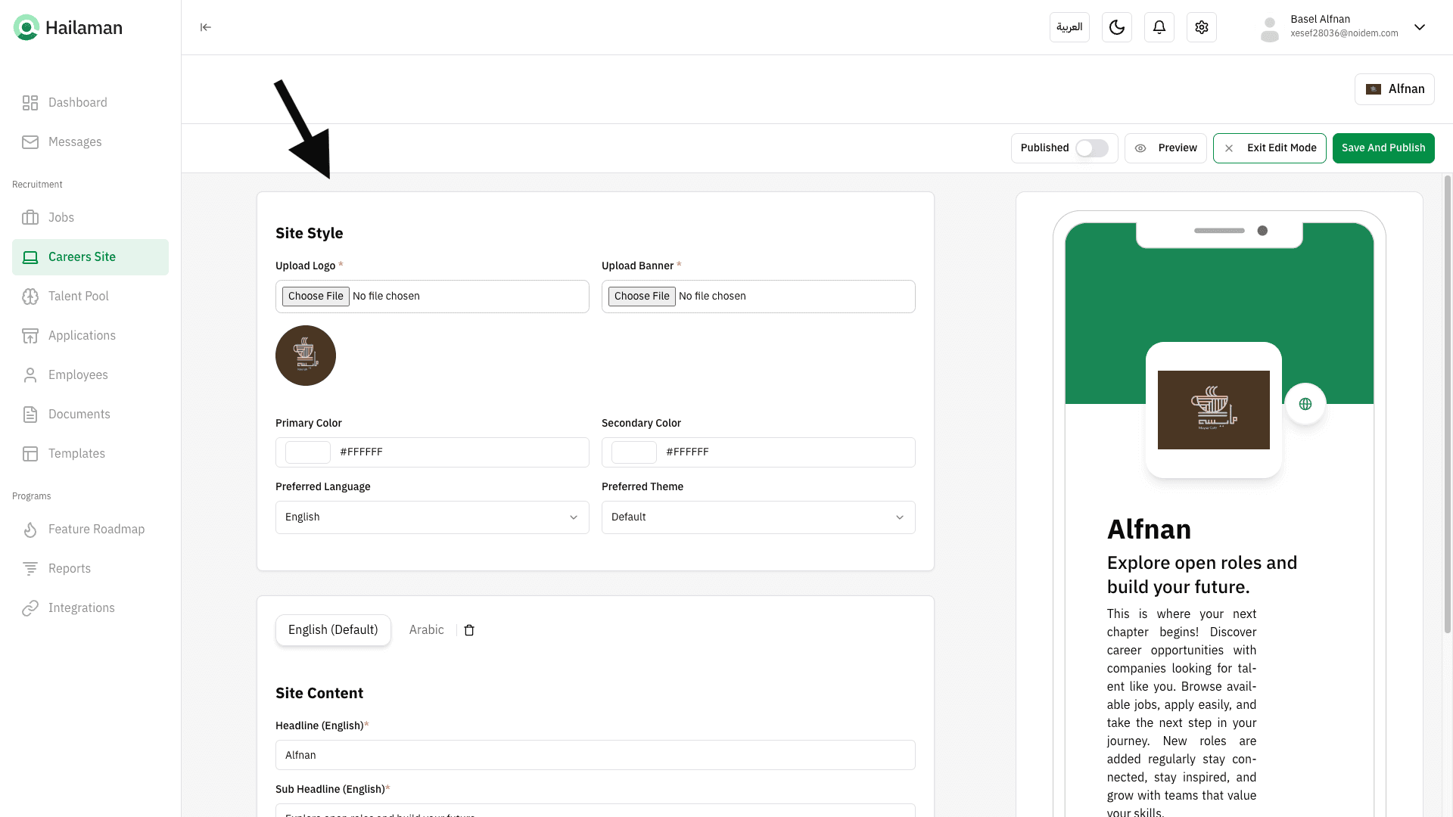Open user account menu chevron
Image resolution: width=1453 pixels, height=817 pixels.
[1420, 27]
